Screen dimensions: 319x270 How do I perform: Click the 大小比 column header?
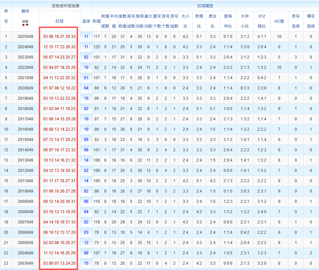point(185,21)
